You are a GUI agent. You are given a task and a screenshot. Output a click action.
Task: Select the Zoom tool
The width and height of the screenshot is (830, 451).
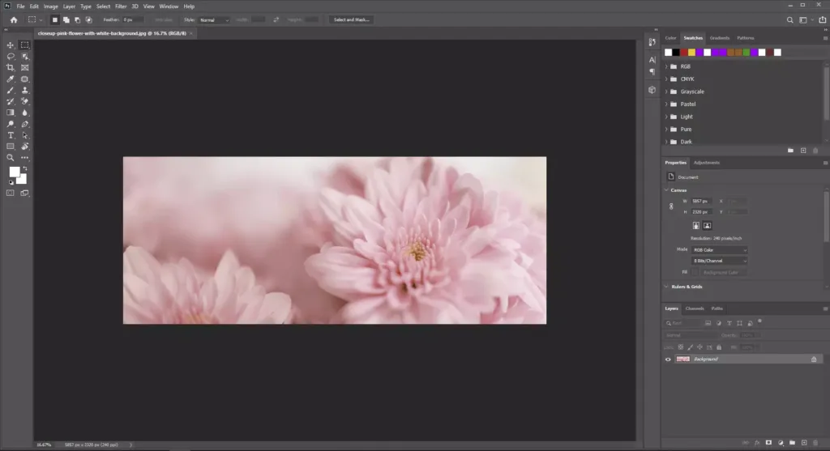click(x=10, y=158)
